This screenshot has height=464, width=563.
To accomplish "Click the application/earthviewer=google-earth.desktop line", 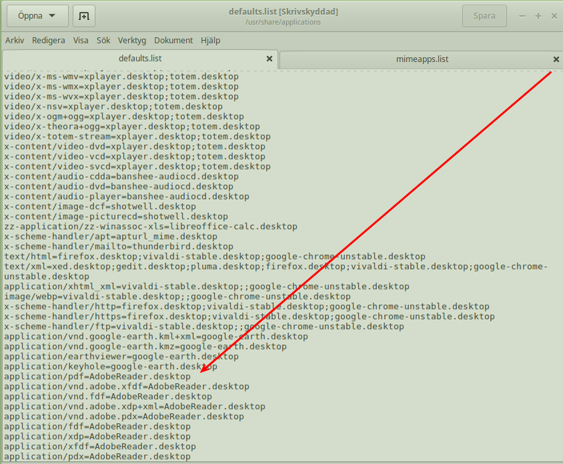I will pos(121,357).
